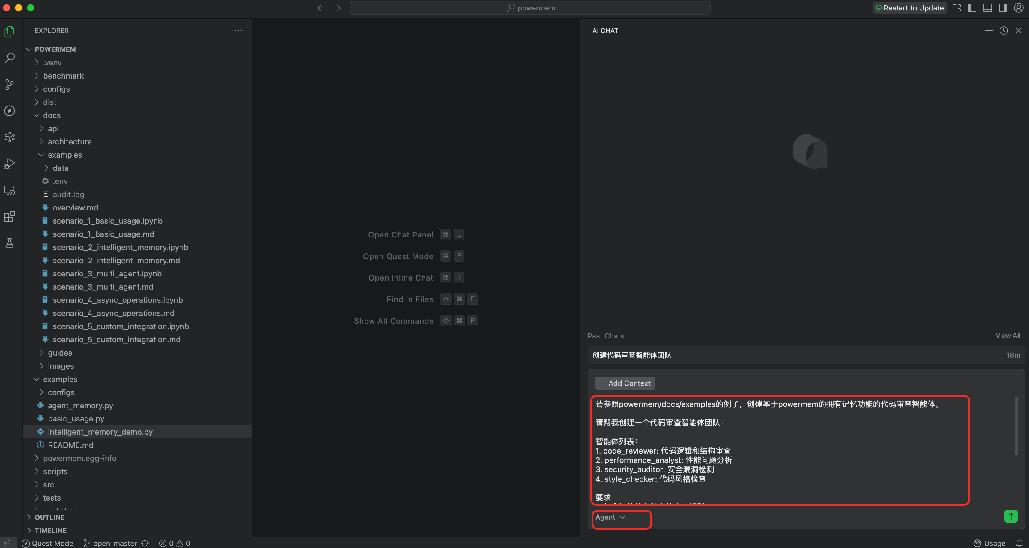1029x548 pixels.
Task: Click View All past chats link
Action: tap(1007, 335)
